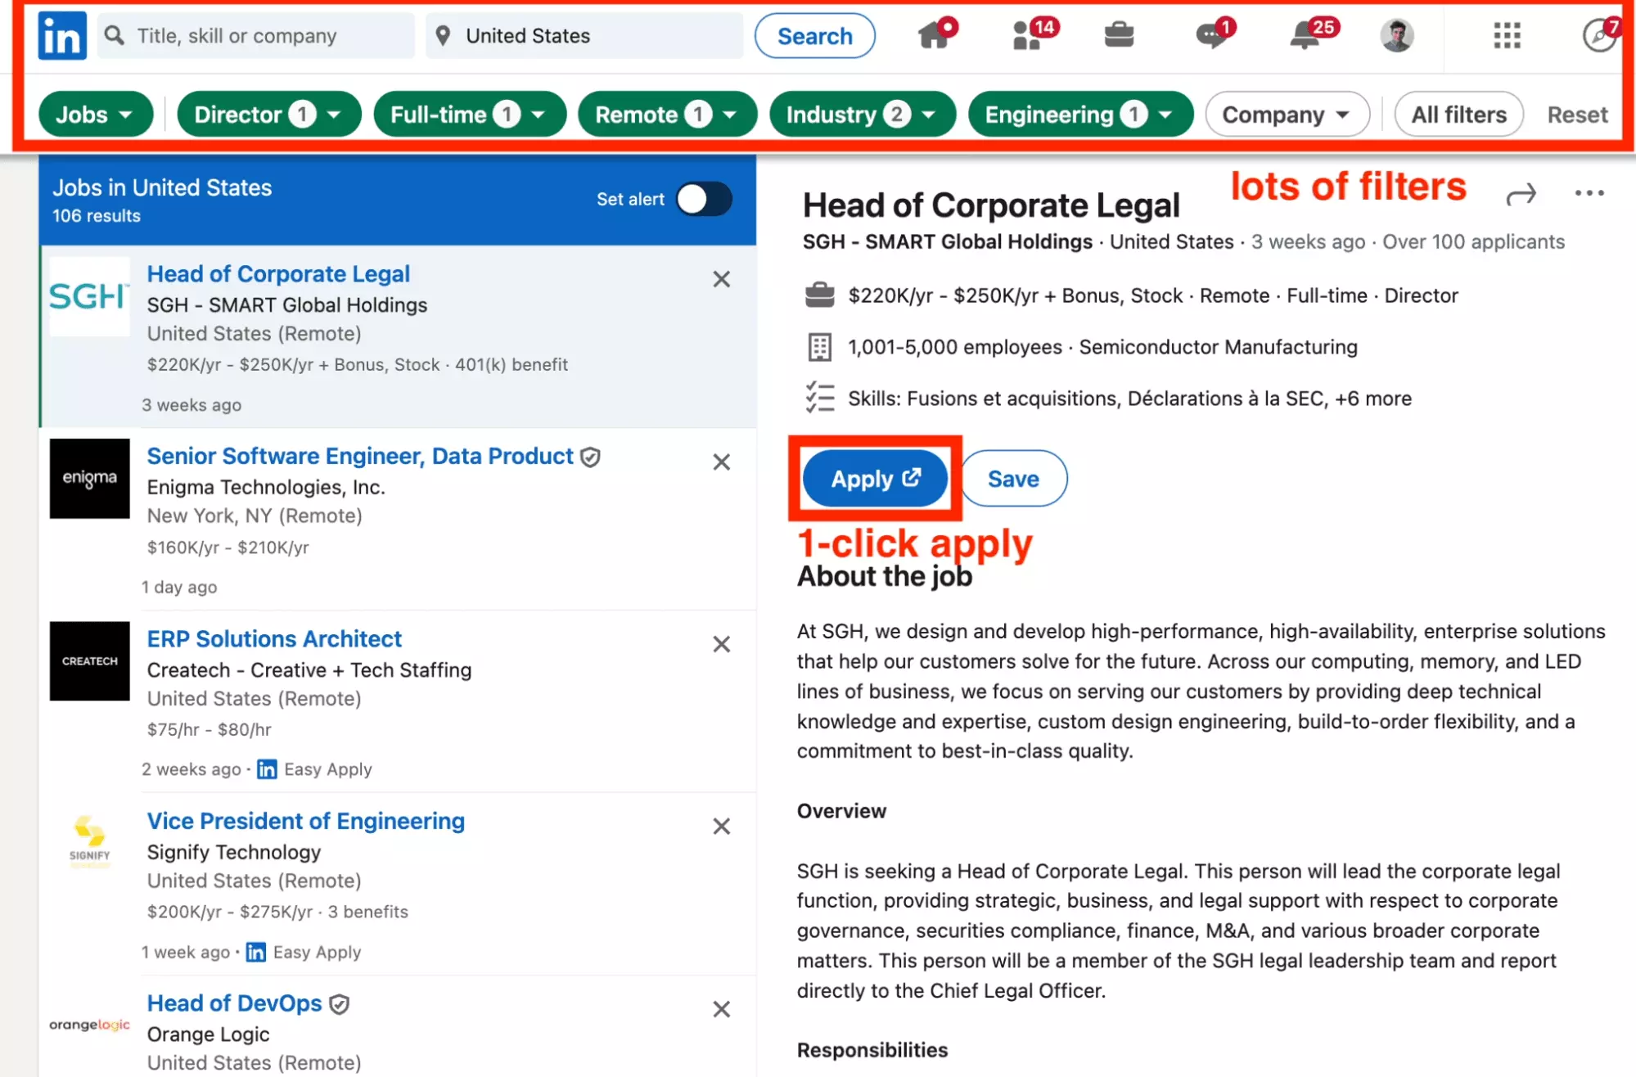Open the Remote filter dropdown

(666, 114)
